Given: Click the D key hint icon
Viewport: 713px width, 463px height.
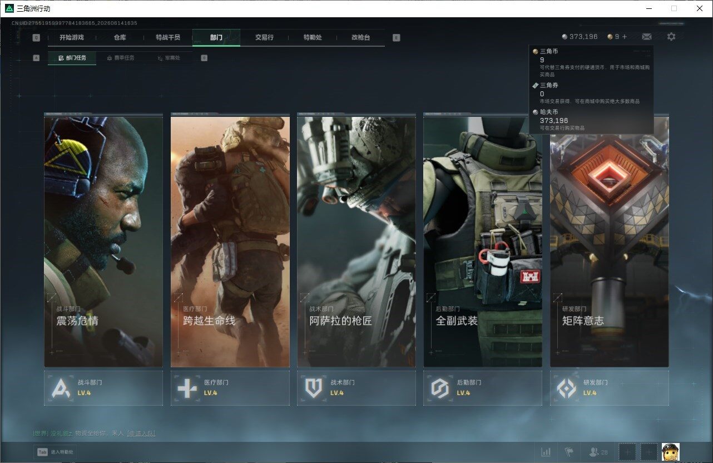Looking at the screenshot, I should (204, 58).
